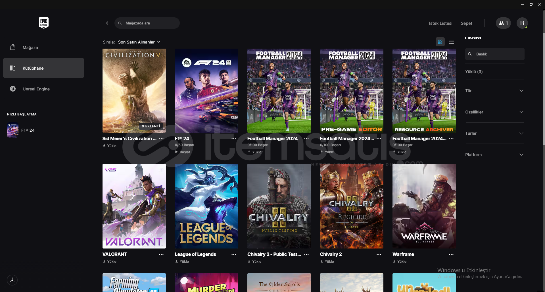Open the downloads icon in the sidebar

tap(12, 280)
